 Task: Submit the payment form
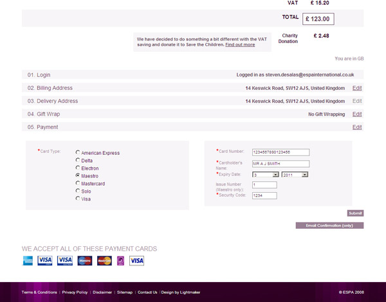(355, 213)
